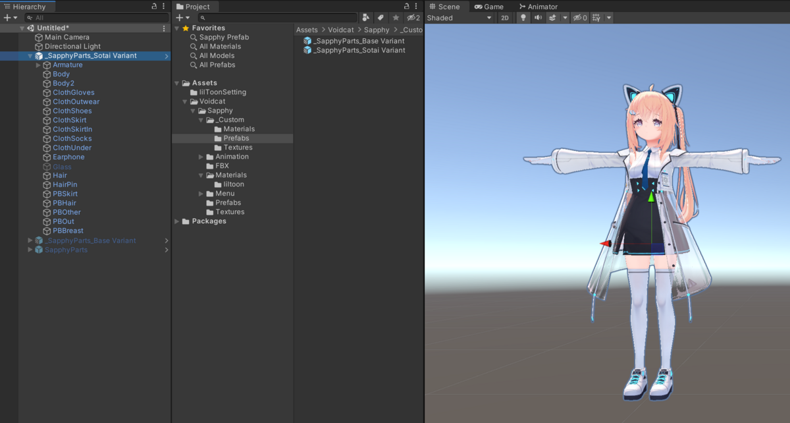Toggle scene effects (skybox/fog) icon
Image resolution: width=790 pixels, height=423 pixels.
click(553, 18)
